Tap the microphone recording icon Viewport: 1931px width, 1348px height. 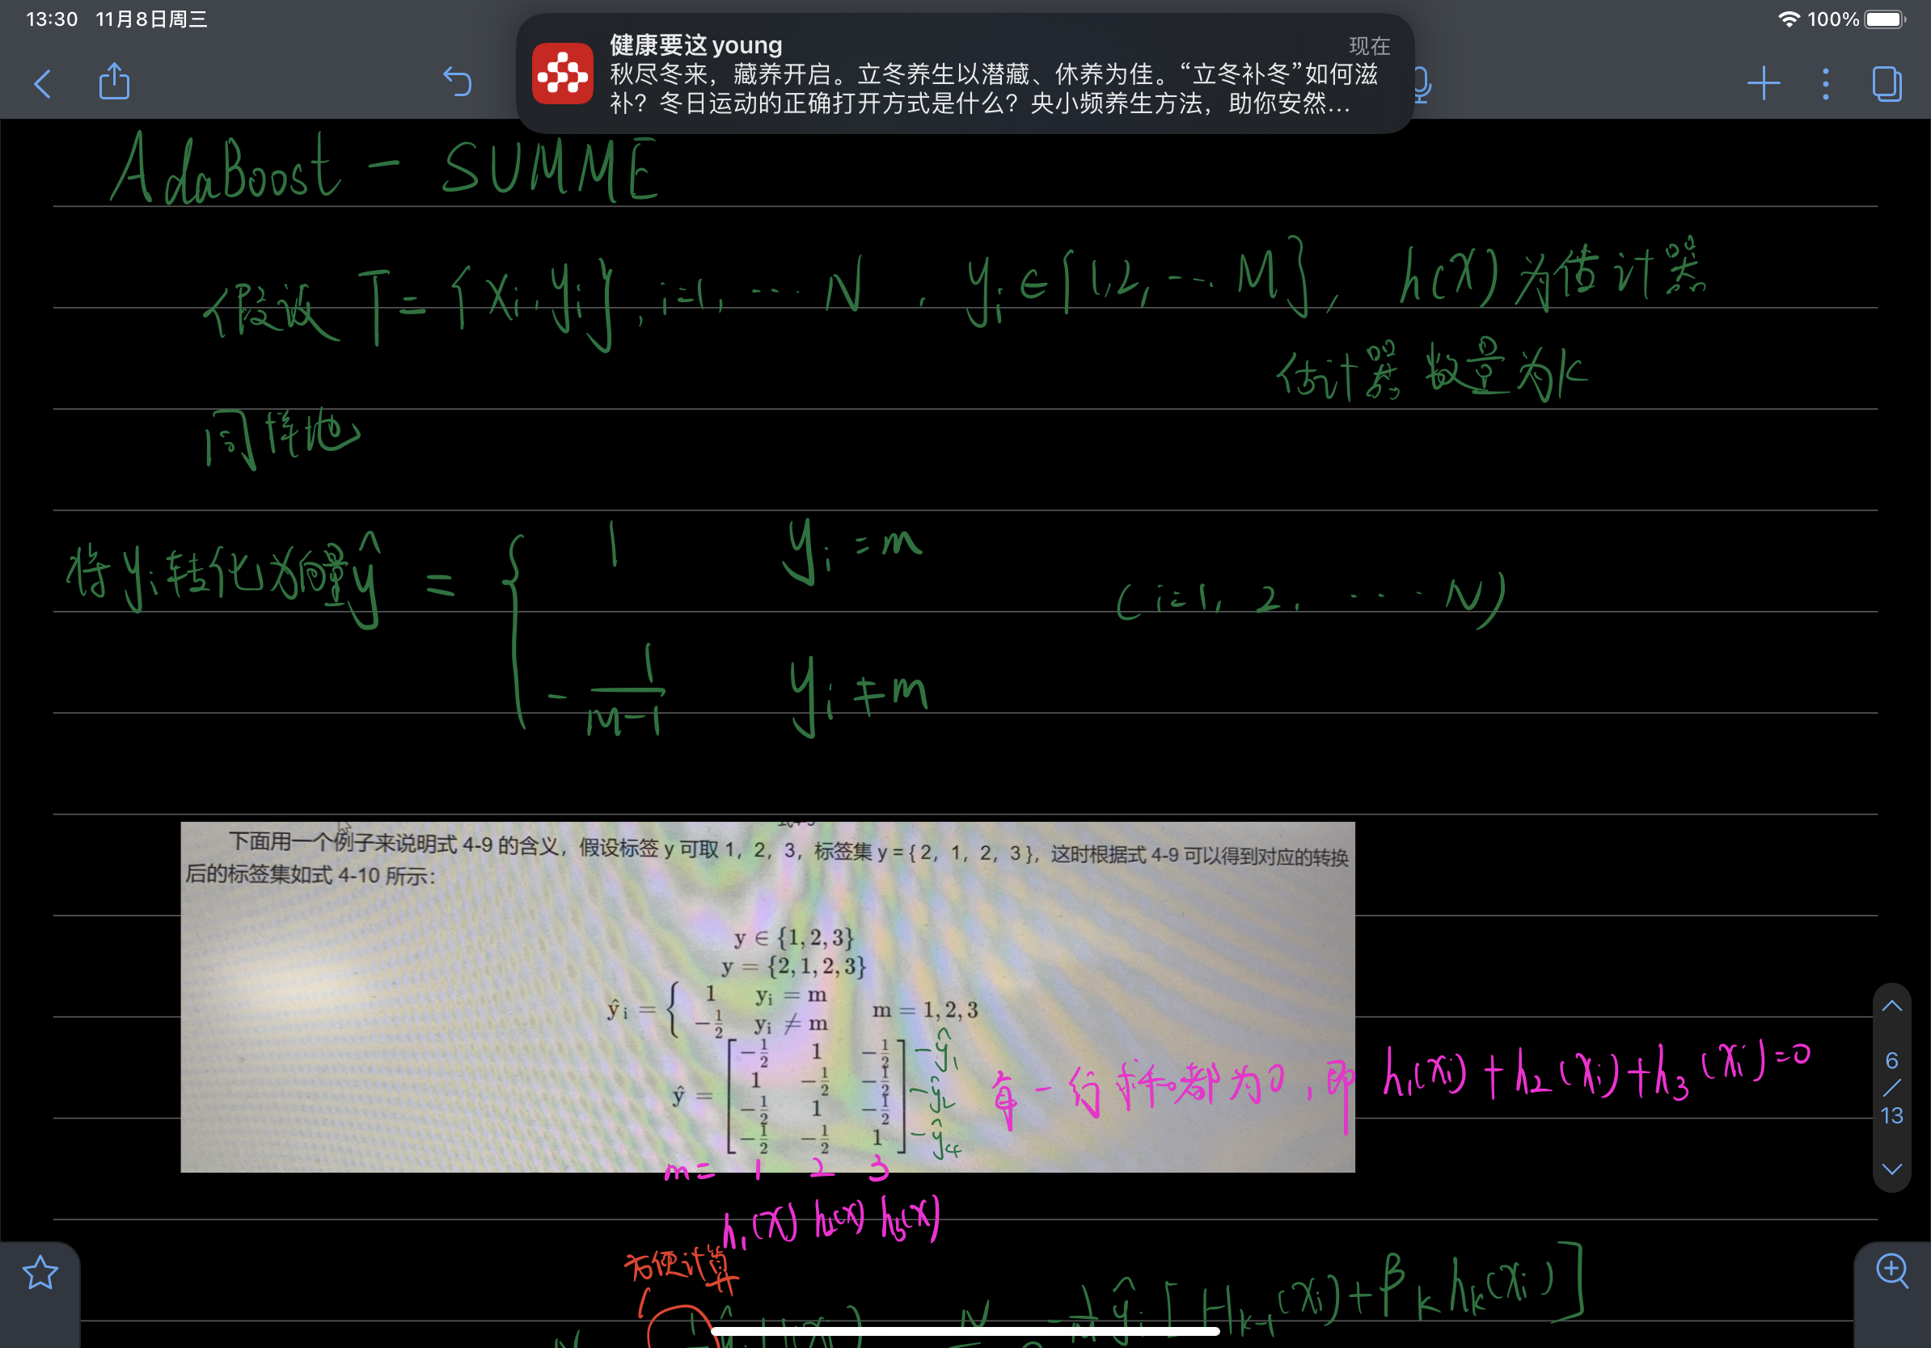click(x=1422, y=84)
